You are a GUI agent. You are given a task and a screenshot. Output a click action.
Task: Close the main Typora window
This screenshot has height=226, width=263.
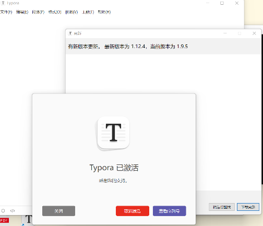[237, 3]
